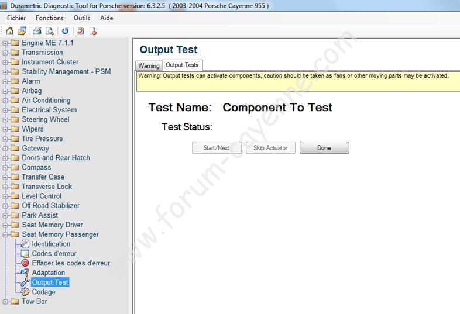Expand the Transmission tree node

[x=5, y=53]
